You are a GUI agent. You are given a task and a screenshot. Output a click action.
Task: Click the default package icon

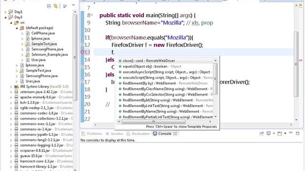[22, 28]
